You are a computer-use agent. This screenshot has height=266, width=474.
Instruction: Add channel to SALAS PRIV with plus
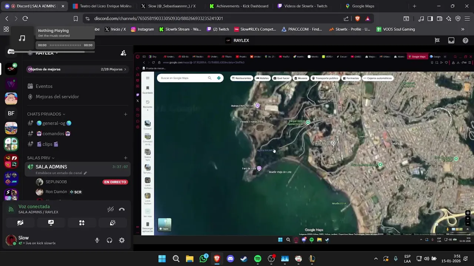(x=126, y=158)
